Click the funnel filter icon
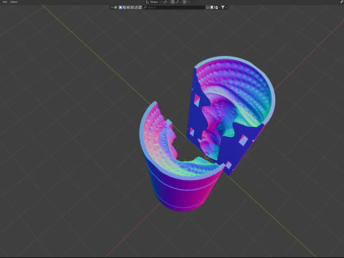This screenshot has height=258, width=344. tap(223, 7)
